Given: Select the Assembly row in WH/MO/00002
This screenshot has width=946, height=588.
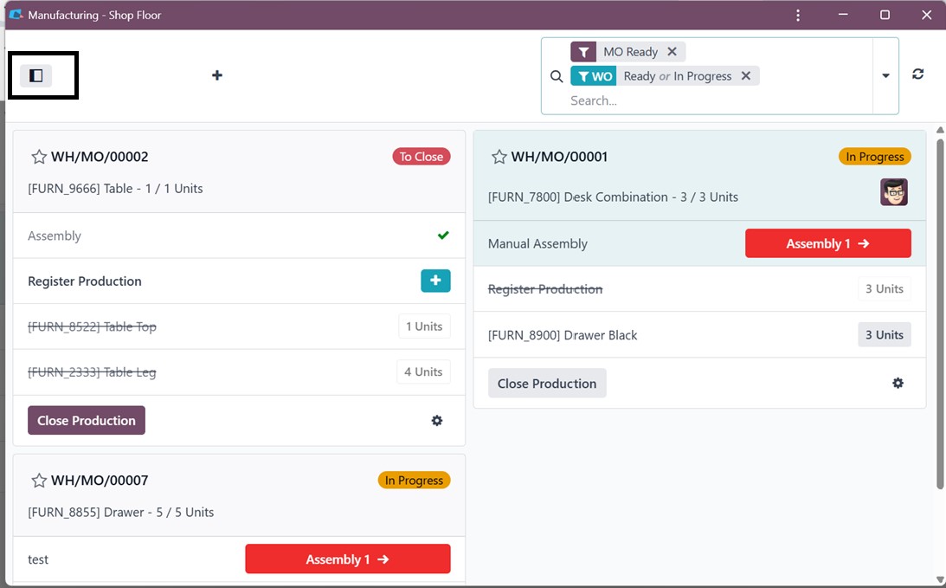Looking at the screenshot, I should [239, 236].
